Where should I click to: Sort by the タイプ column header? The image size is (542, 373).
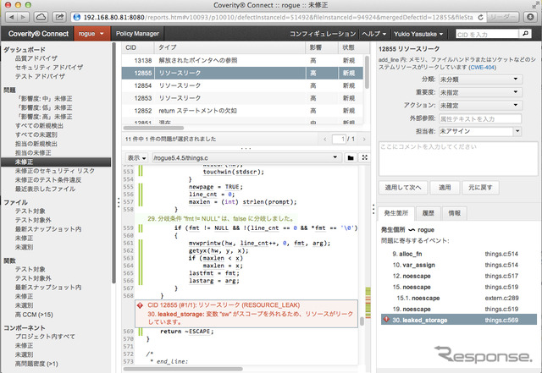click(x=230, y=47)
